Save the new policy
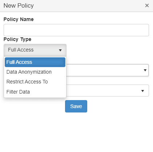 [x=76, y=106]
